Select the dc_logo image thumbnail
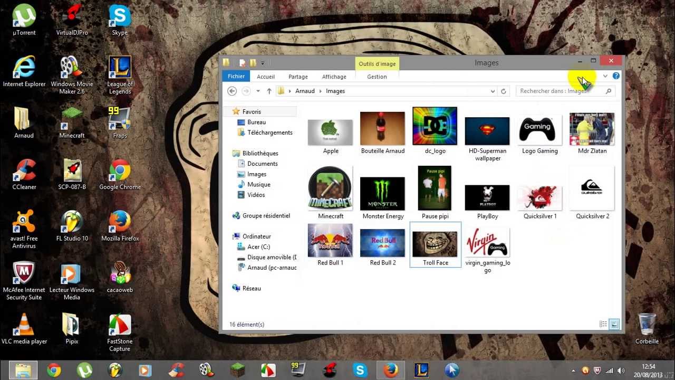The height and width of the screenshot is (380, 675). 435,130
